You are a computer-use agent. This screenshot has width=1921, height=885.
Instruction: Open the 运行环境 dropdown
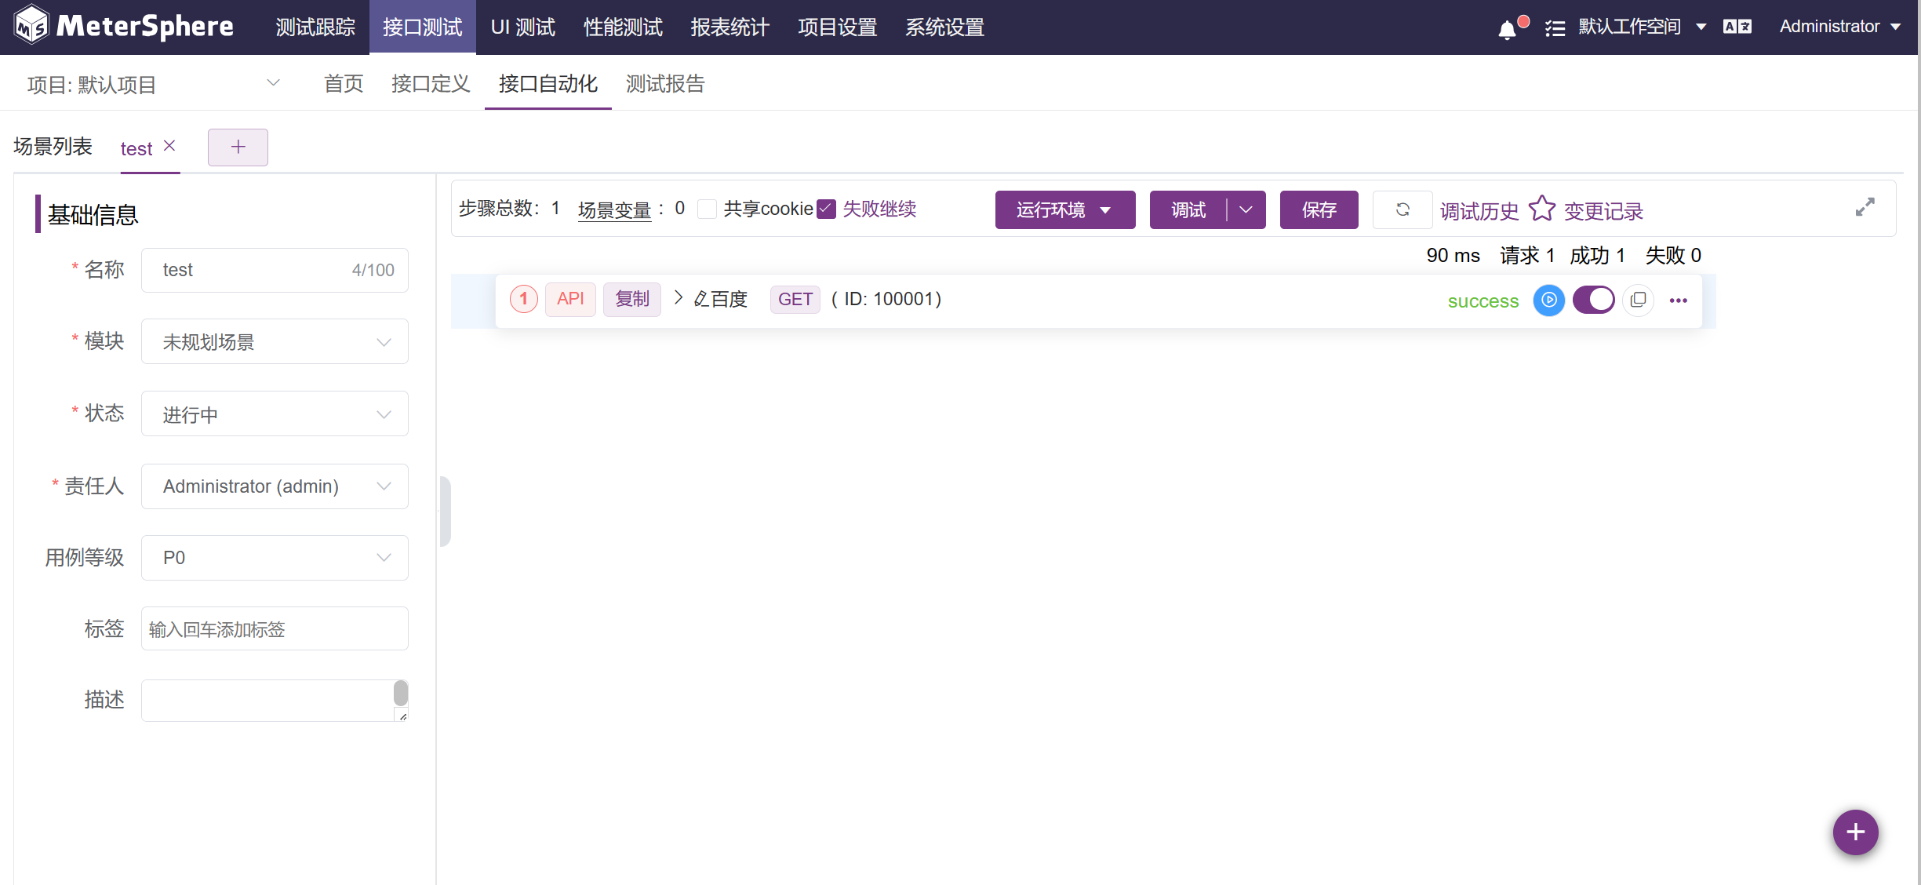coord(1064,209)
